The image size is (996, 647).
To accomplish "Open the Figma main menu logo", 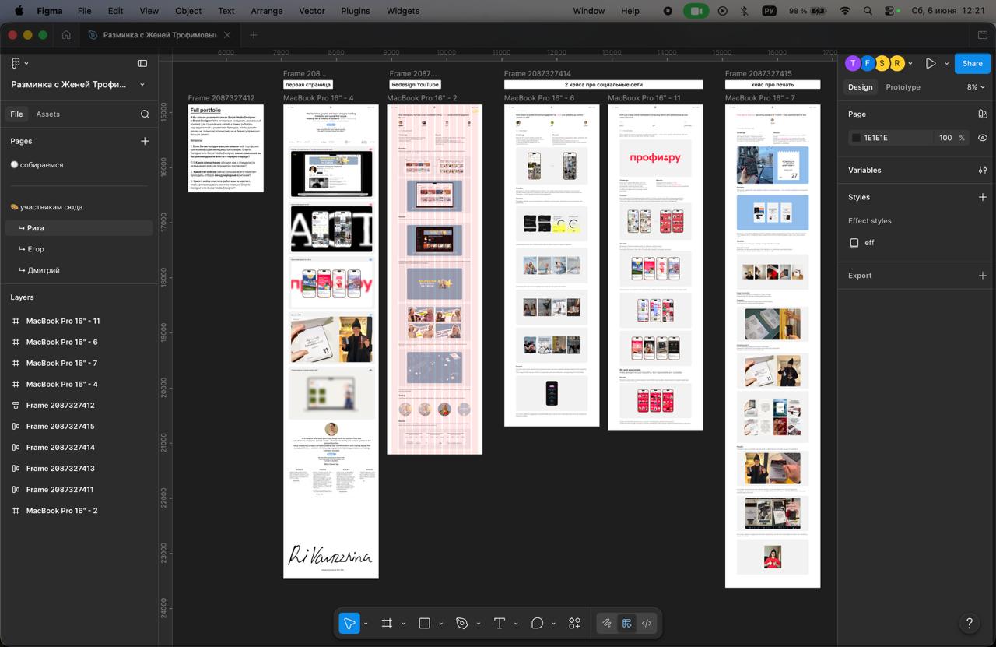I will coord(16,63).
